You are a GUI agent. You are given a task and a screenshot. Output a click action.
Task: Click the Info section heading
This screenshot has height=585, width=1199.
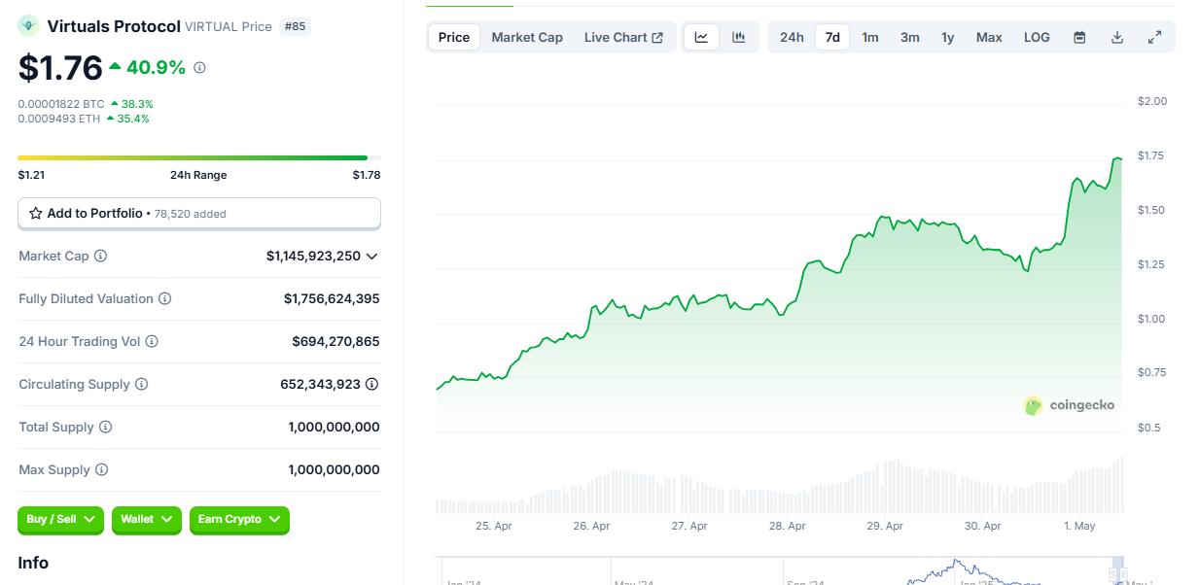[x=33, y=563]
